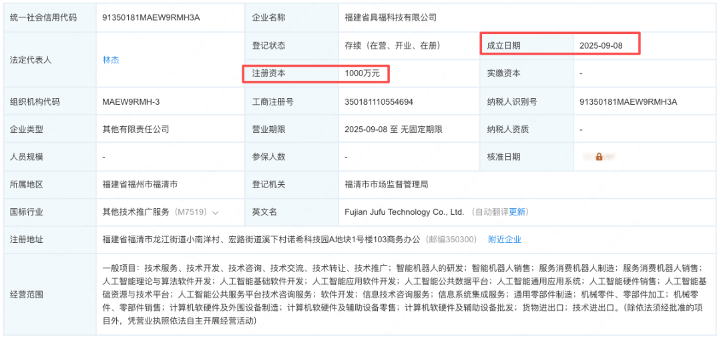Click the 人员规模 label
Image resolution: width=721 pixels, height=341 pixels.
tap(26, 157)
